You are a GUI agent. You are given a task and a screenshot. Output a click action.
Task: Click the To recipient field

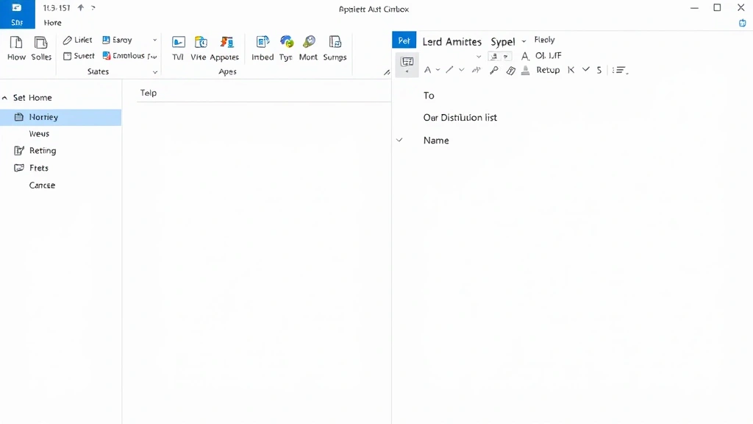[429, 96]
